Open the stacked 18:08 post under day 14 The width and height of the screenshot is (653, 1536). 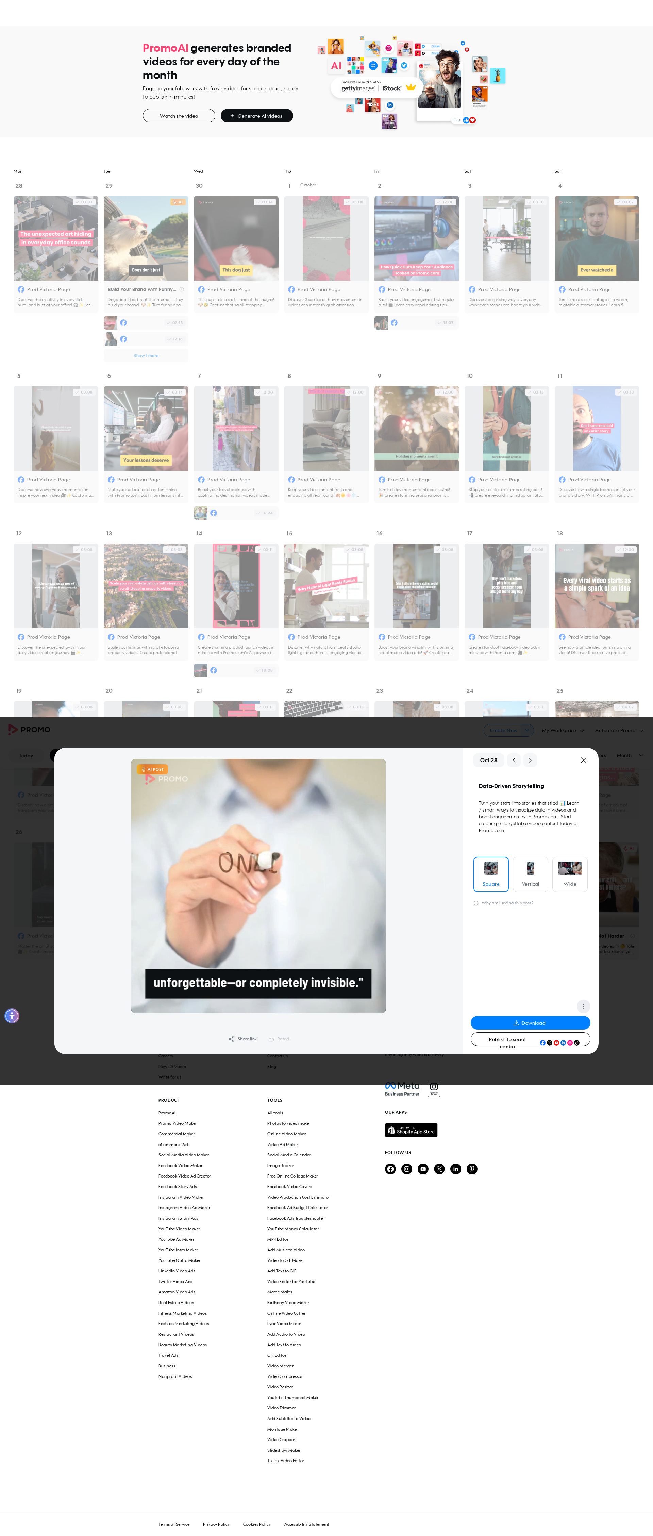coord(236,670)
